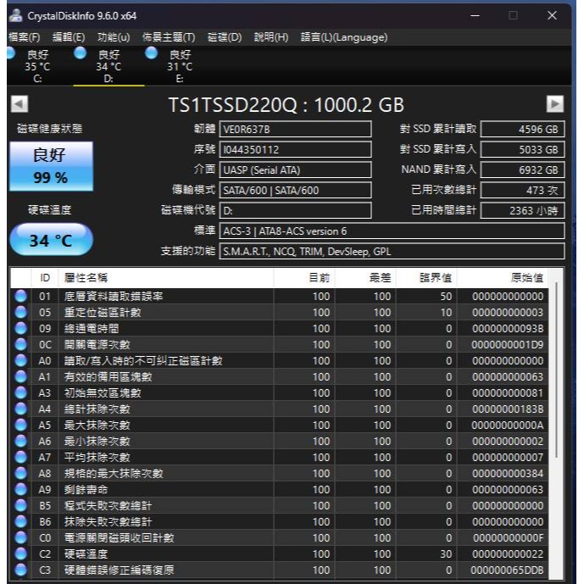Viewport: 584px width, 584px height.
Task: Click status orb for attribute A8 row
Action: [x=21, y=473]
